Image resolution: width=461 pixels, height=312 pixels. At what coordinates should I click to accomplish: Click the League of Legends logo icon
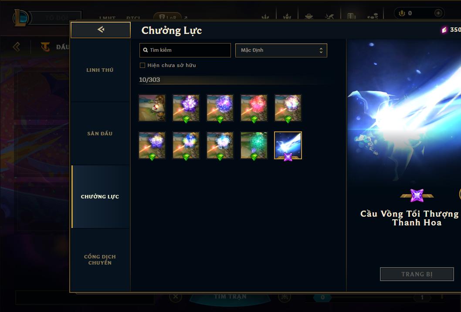(x=21, y=18)
